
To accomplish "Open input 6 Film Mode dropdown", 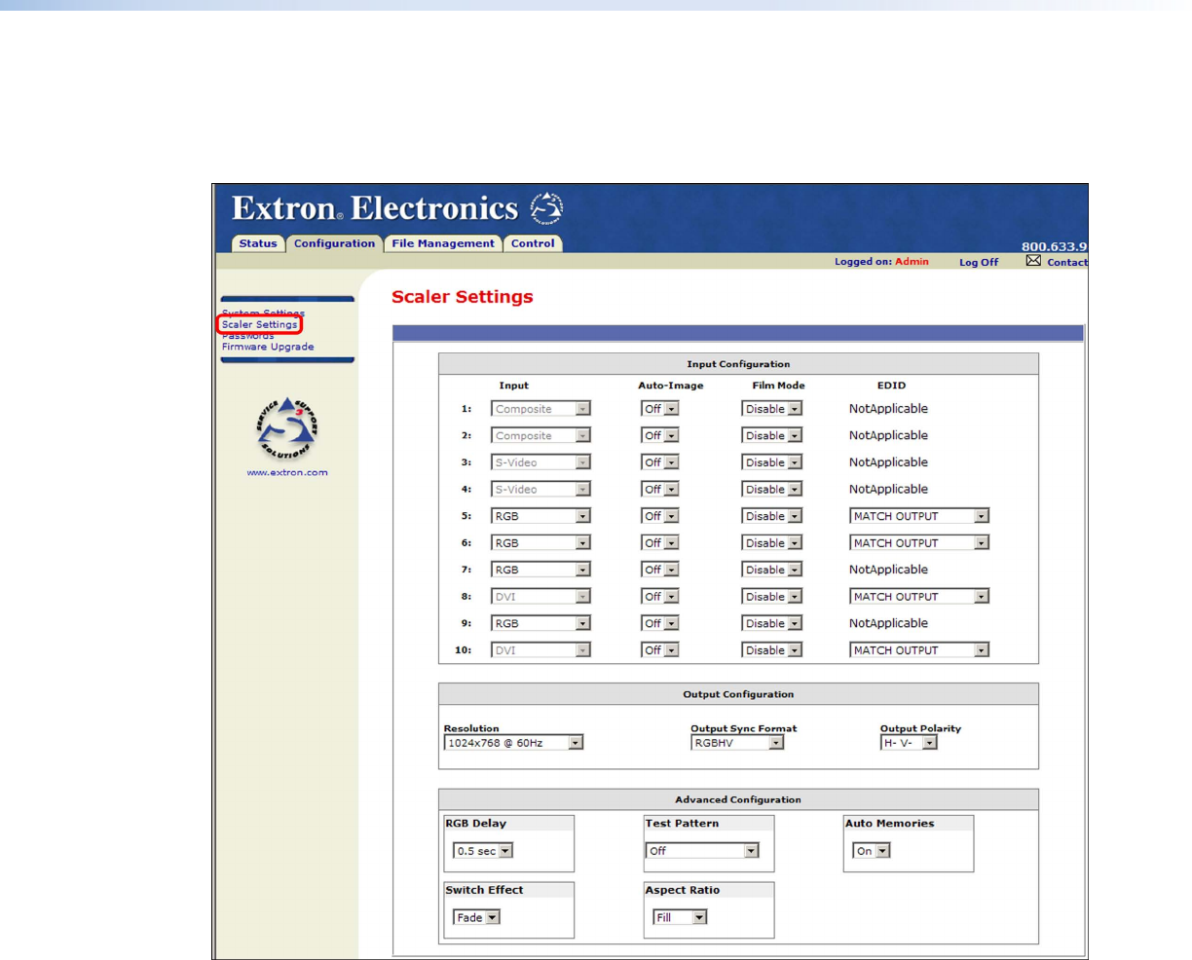I will pyautogui.click(x=772, y=543).
